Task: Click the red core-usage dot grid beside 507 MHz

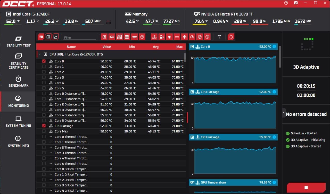Action: click(x=109, y=22)
